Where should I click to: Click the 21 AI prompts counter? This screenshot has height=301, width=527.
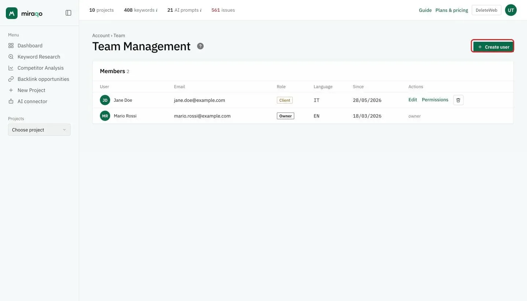(183, 10)
